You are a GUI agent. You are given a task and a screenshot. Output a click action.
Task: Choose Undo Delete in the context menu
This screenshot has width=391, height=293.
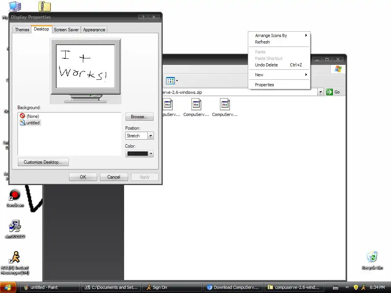pos(279,65)
